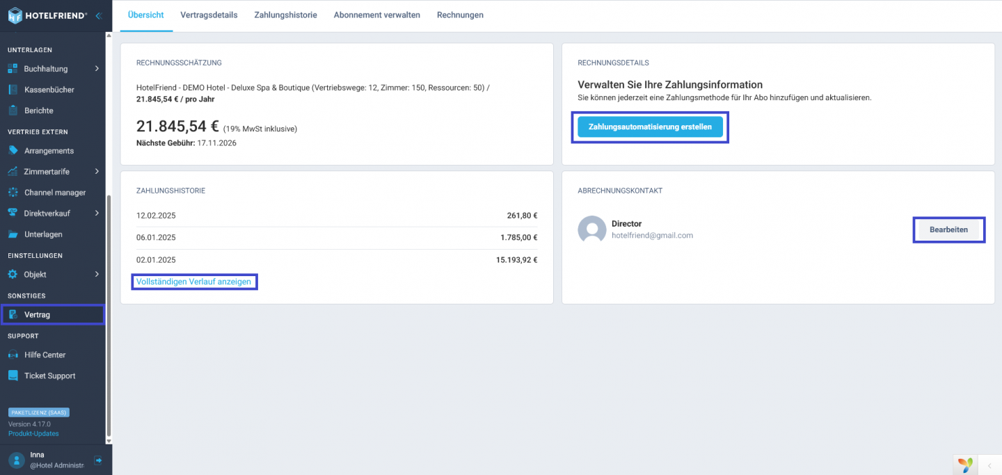
Task: Open Kassenbücher from its sidebar icon
Action: [13, 90]
